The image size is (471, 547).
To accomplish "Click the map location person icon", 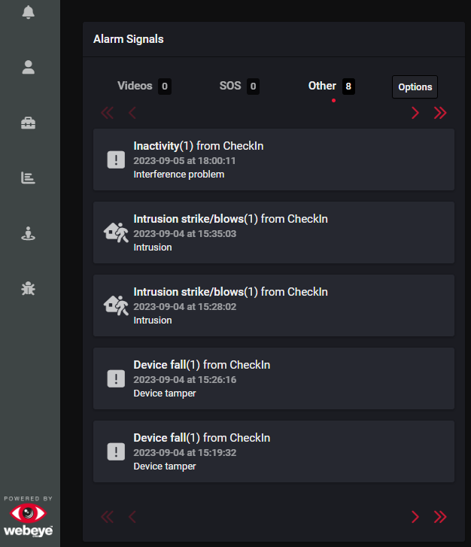I will 29,233.
